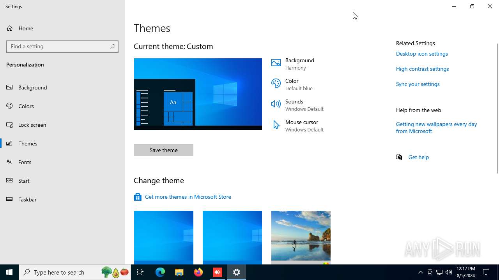Select the beach runner theme thumbnail
499x280 pixels.
click(301, 238)
